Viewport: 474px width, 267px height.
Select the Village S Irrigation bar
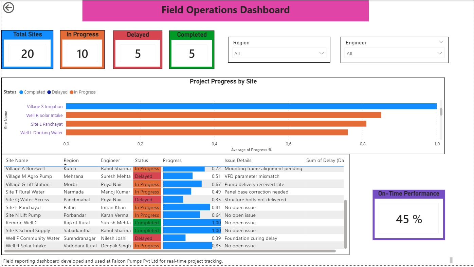point(251,106)
